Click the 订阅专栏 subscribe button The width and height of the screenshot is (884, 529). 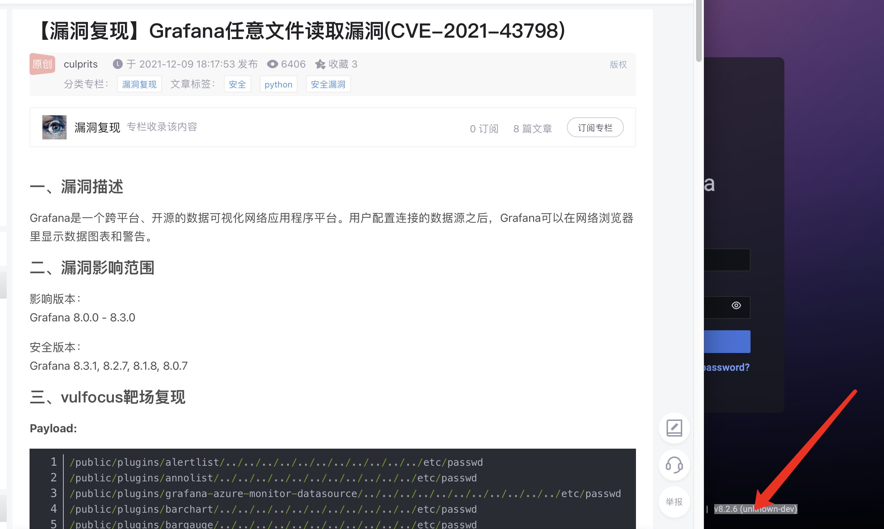(595, 127)
